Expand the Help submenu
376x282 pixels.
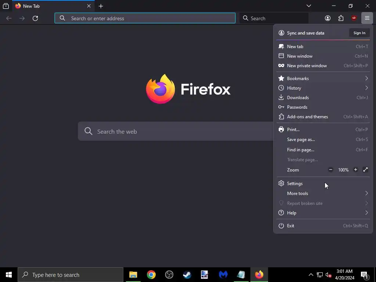click(323, 213)
